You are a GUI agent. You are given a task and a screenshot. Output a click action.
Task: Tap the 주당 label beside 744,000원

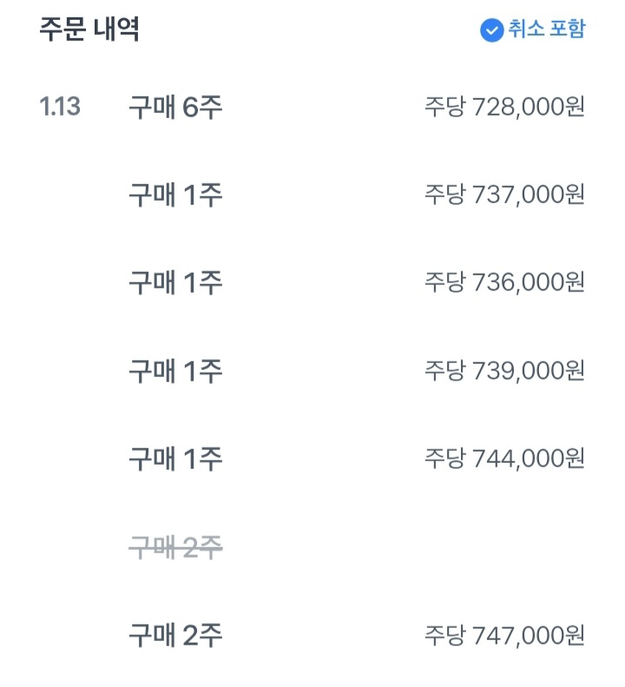444,458
